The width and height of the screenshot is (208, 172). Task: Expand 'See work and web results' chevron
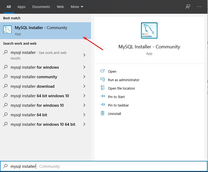(84, 55)
